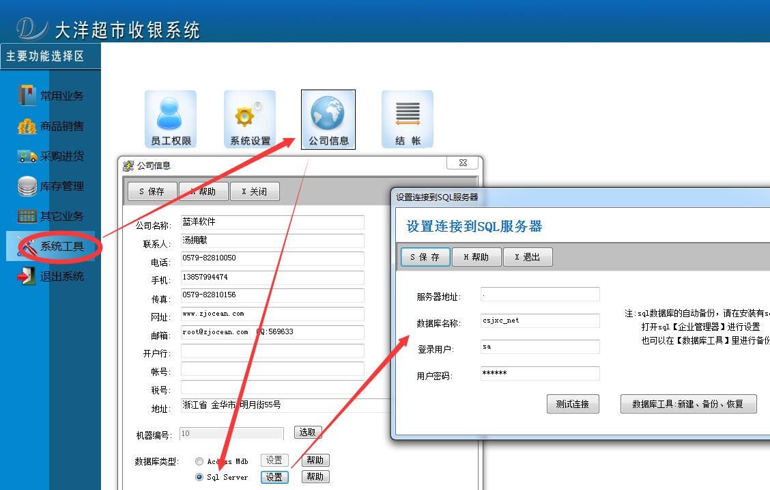Open the 结帐 checkout icon
Viewport: 770px width, 490px height.
click(408, 118)
